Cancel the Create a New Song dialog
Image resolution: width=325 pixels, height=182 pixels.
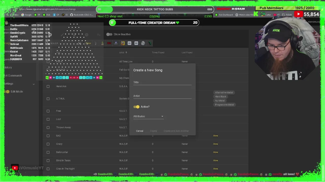140,131
